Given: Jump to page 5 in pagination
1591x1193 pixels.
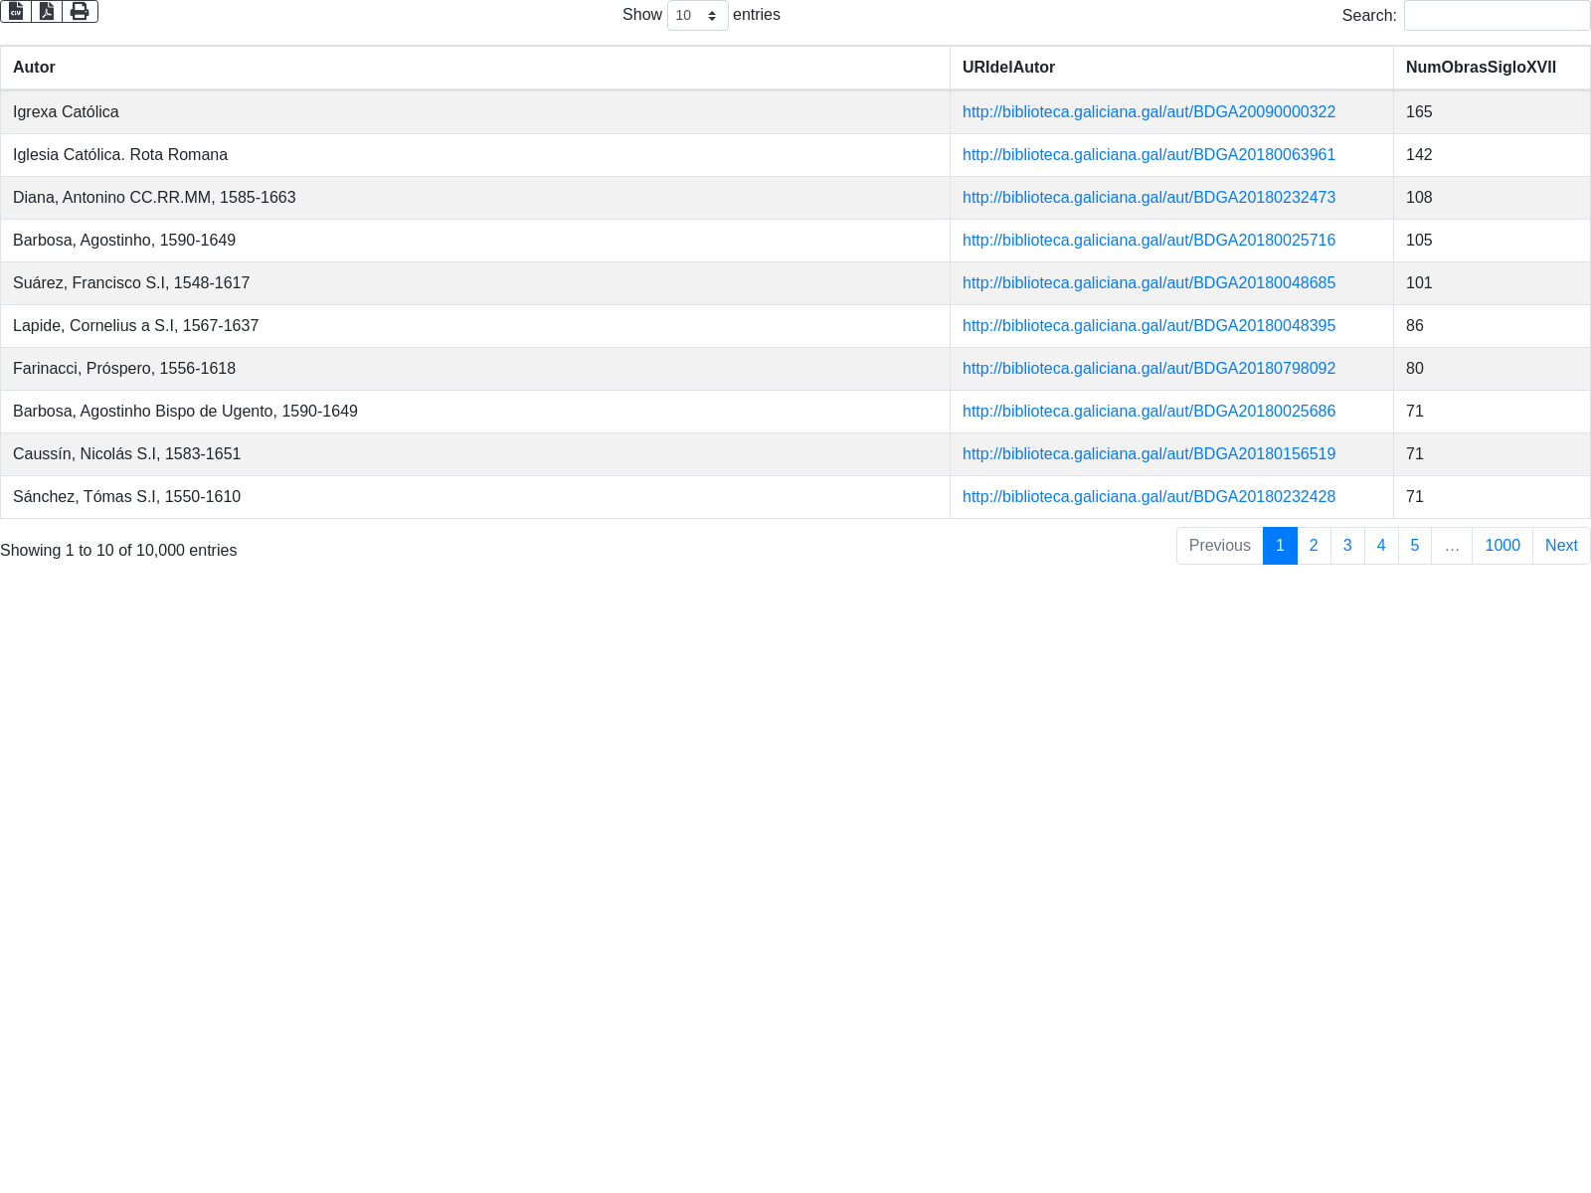Looking at the screenshot, I should [1414, 546].
